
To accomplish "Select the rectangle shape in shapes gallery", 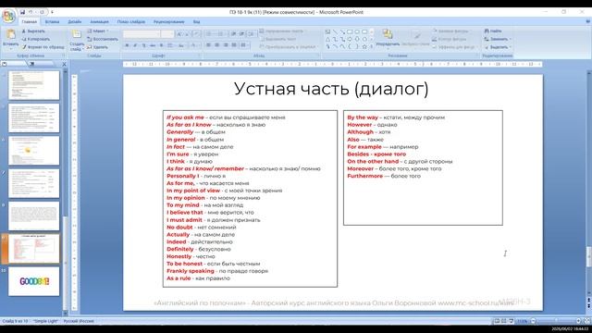I will (350, 31).
